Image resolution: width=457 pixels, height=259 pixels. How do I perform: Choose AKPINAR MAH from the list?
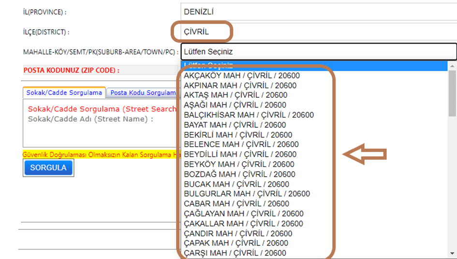click(240, 86)
